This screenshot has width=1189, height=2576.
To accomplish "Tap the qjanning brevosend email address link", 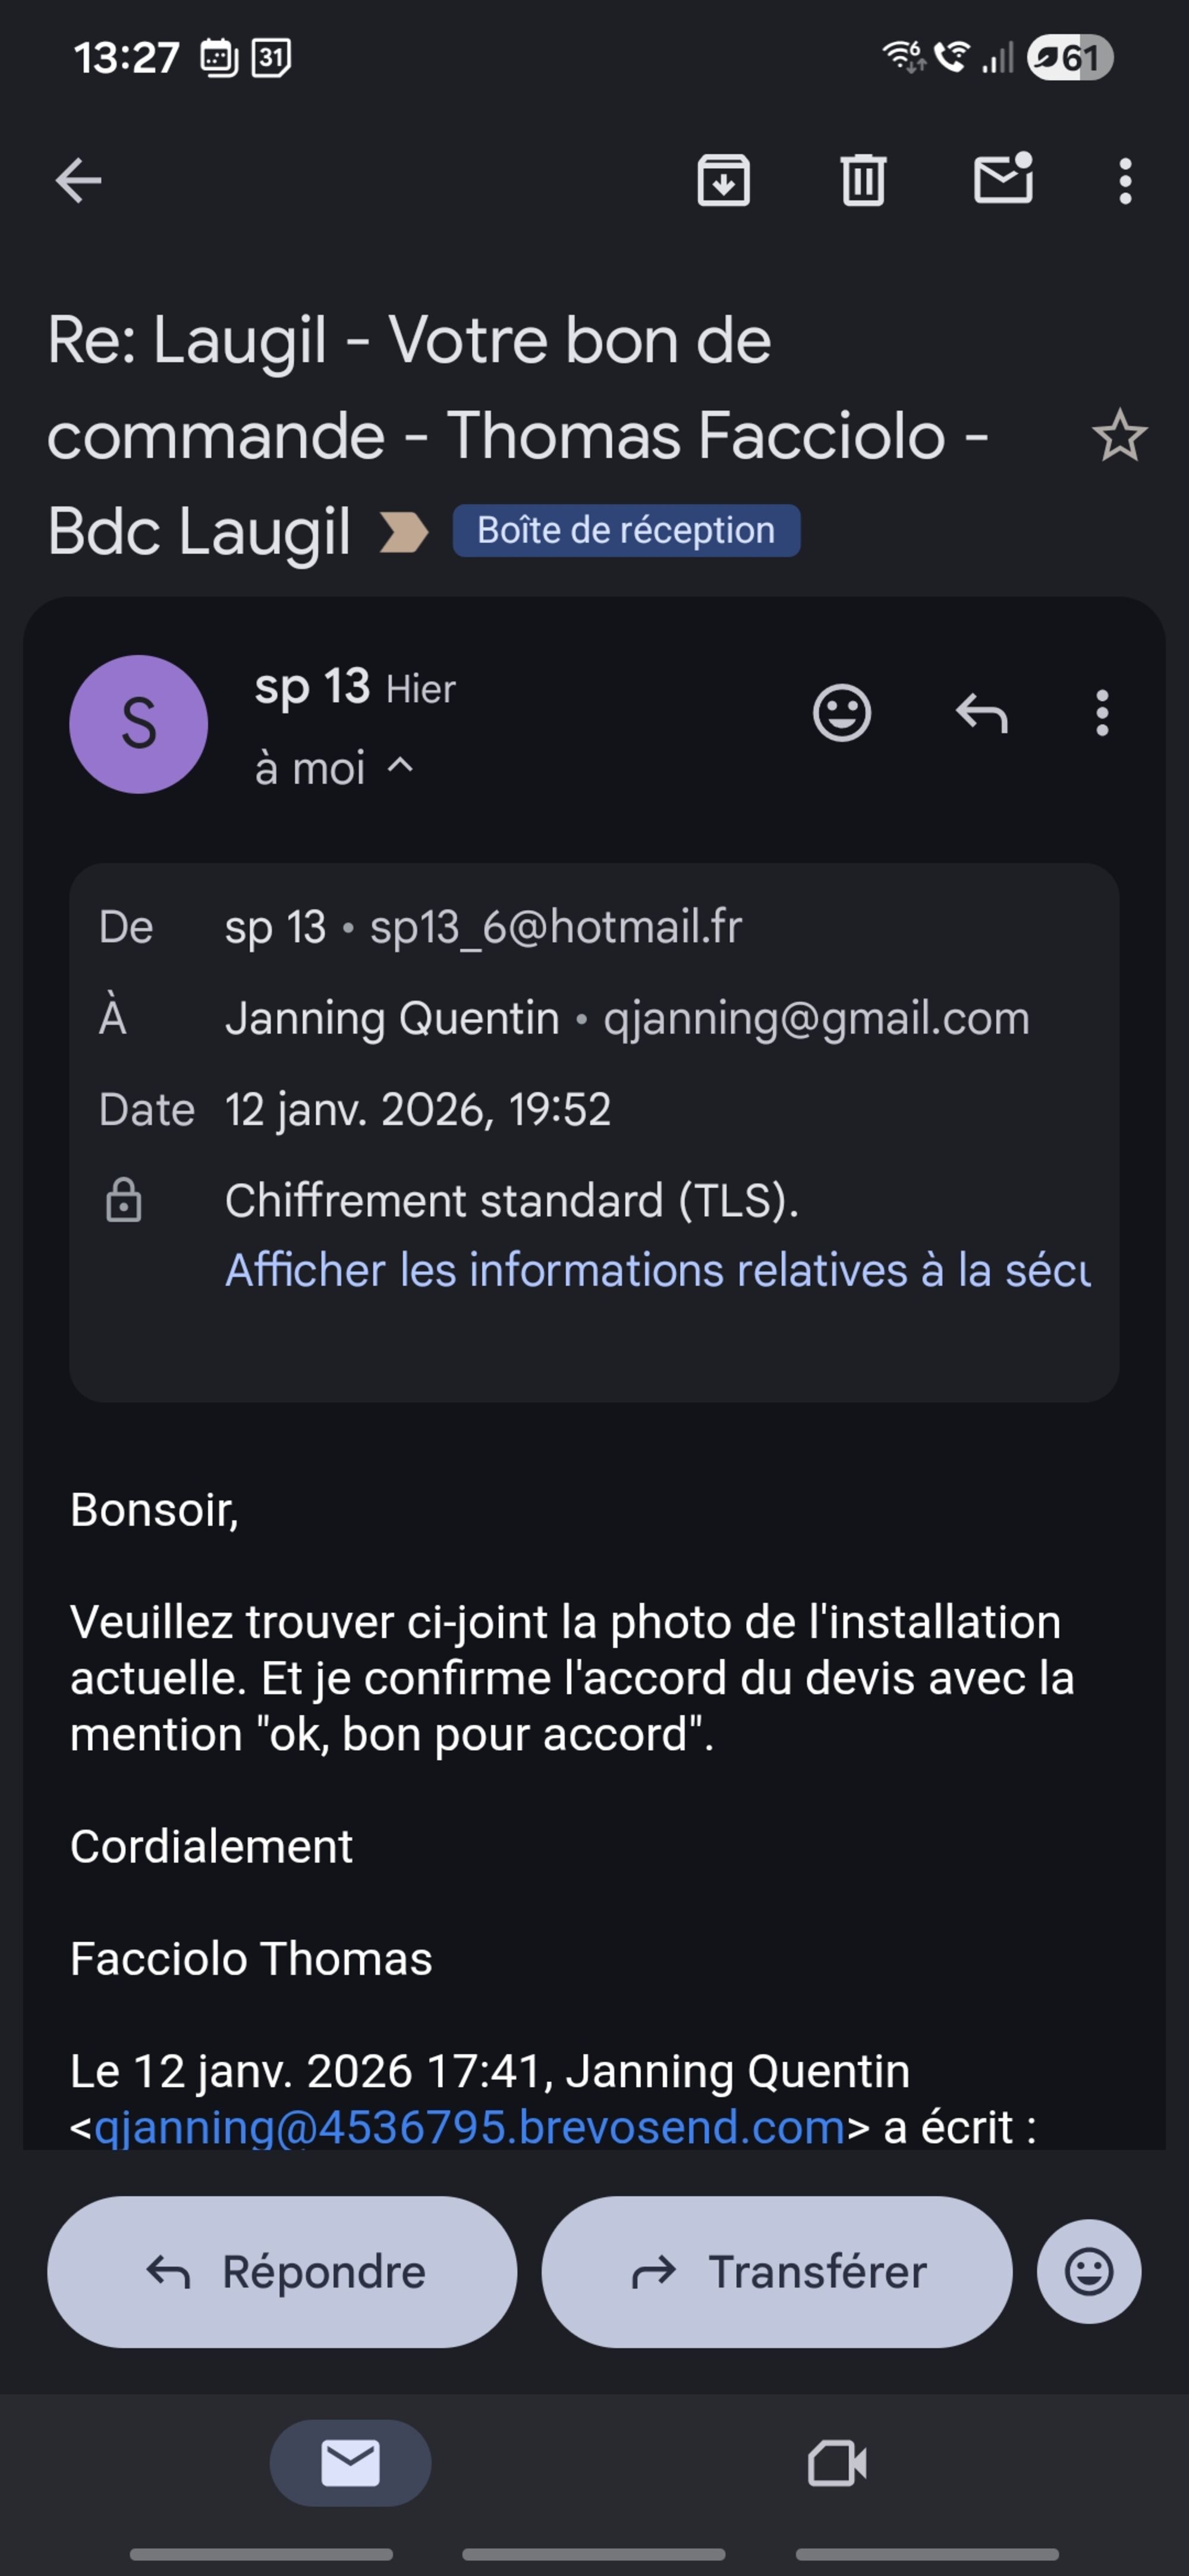I will pyautogui.click(x=469, y=2127).
